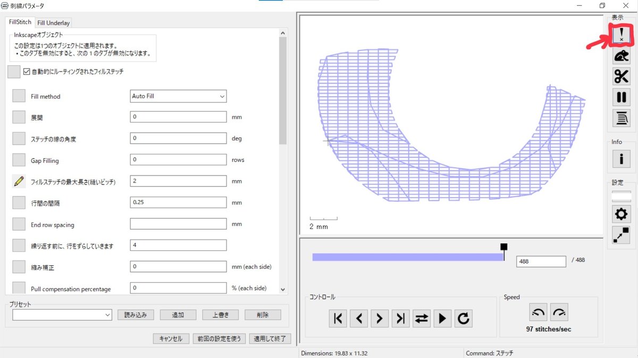Click the parameter list scrollbar thumb
Image resolution: width=638 pixels, height=358 pixels.
[283, 90]
